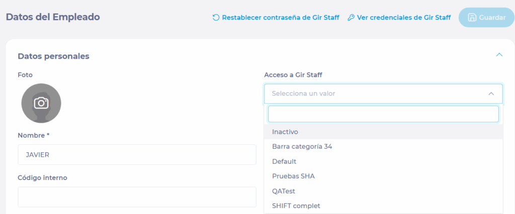Collapse the Datos personales section chevron

click(x=499, y=55)
